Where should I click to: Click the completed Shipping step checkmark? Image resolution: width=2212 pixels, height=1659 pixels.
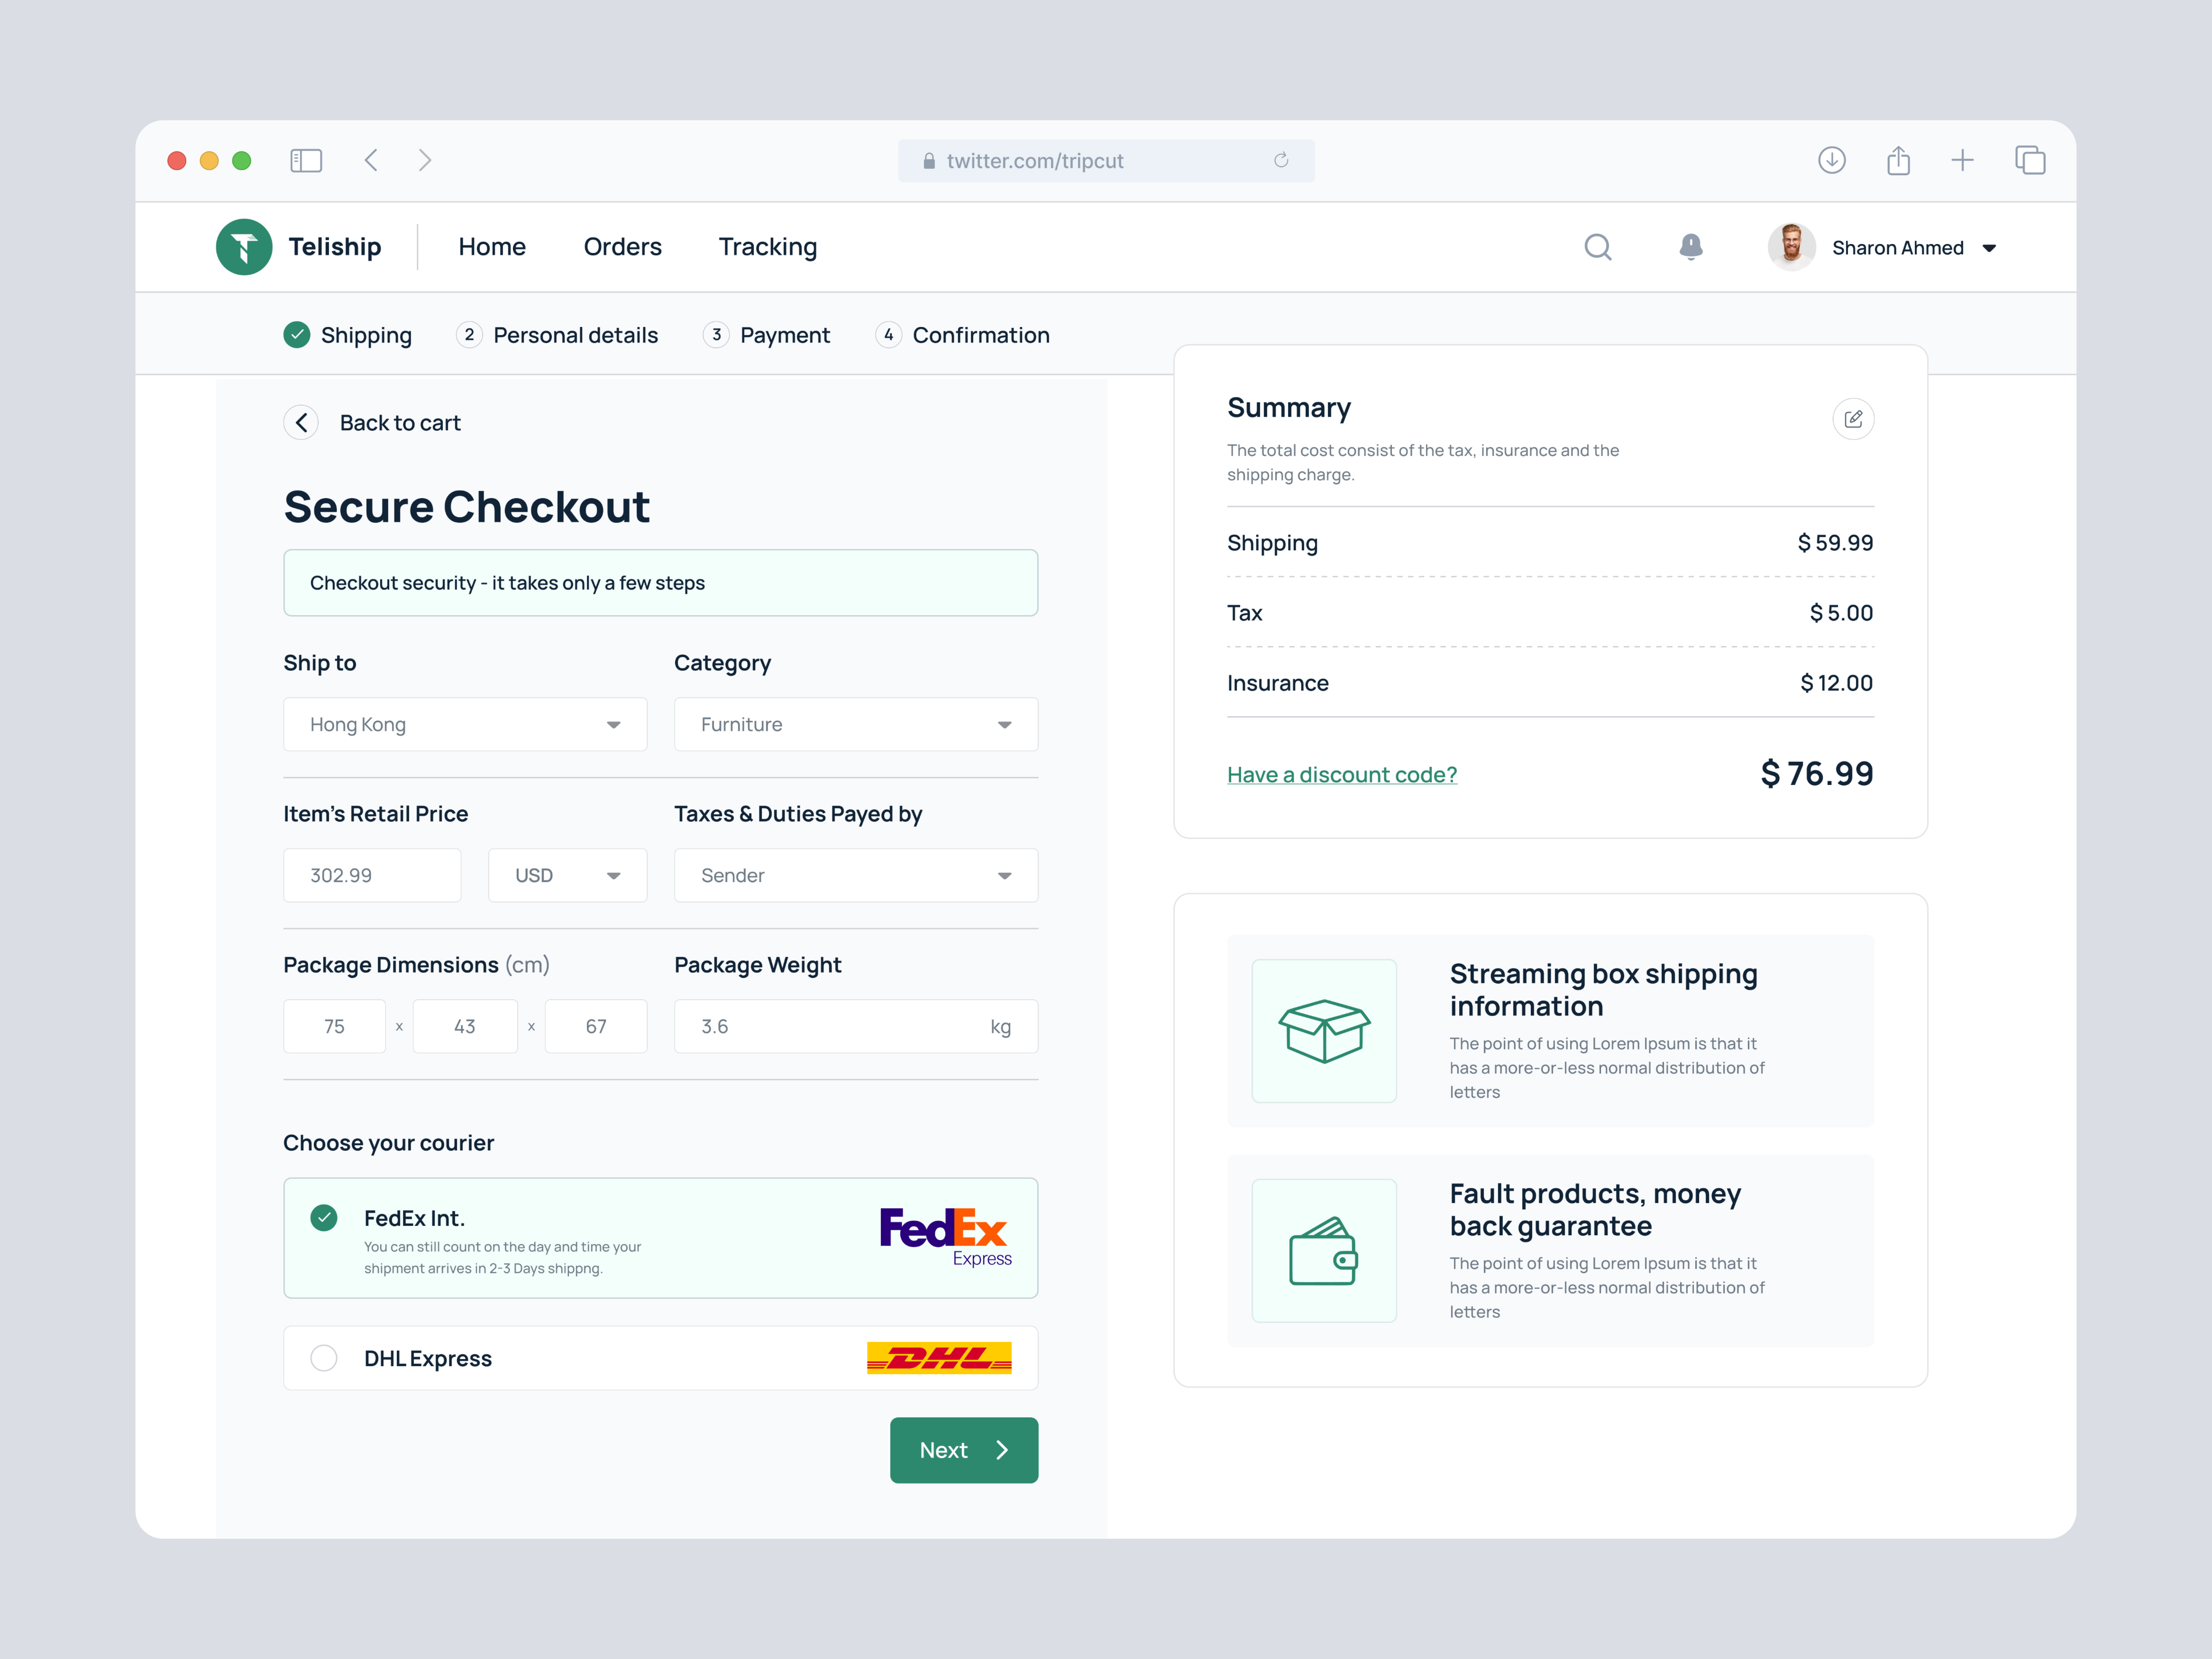click(x=297, y=335)
